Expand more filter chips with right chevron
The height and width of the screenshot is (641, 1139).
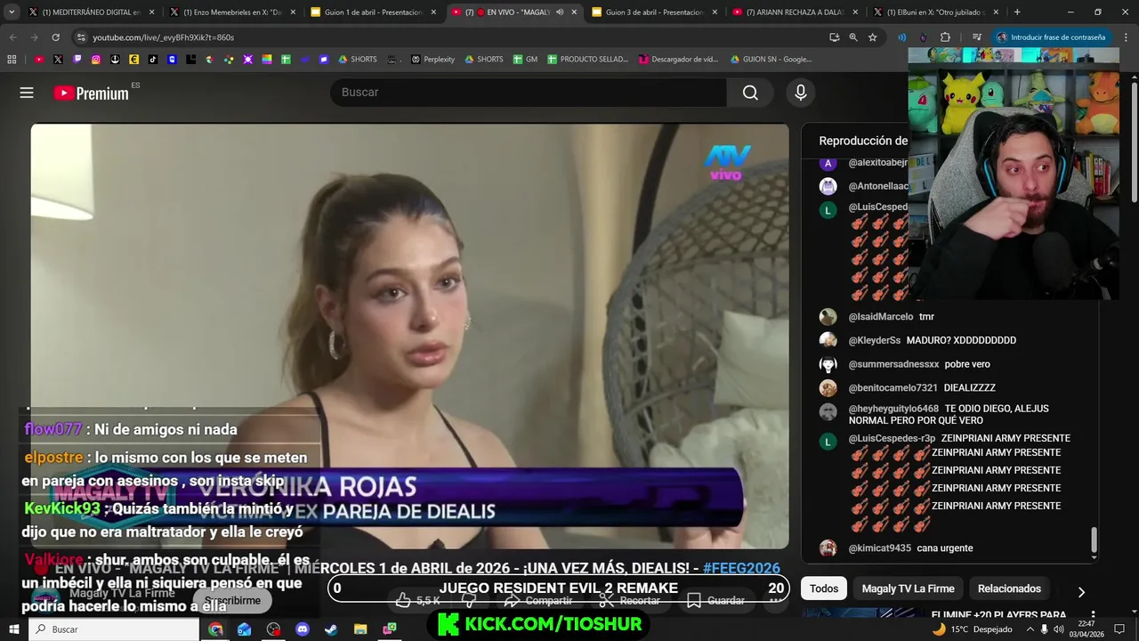pyautogui.click(x=1081, y=592)
